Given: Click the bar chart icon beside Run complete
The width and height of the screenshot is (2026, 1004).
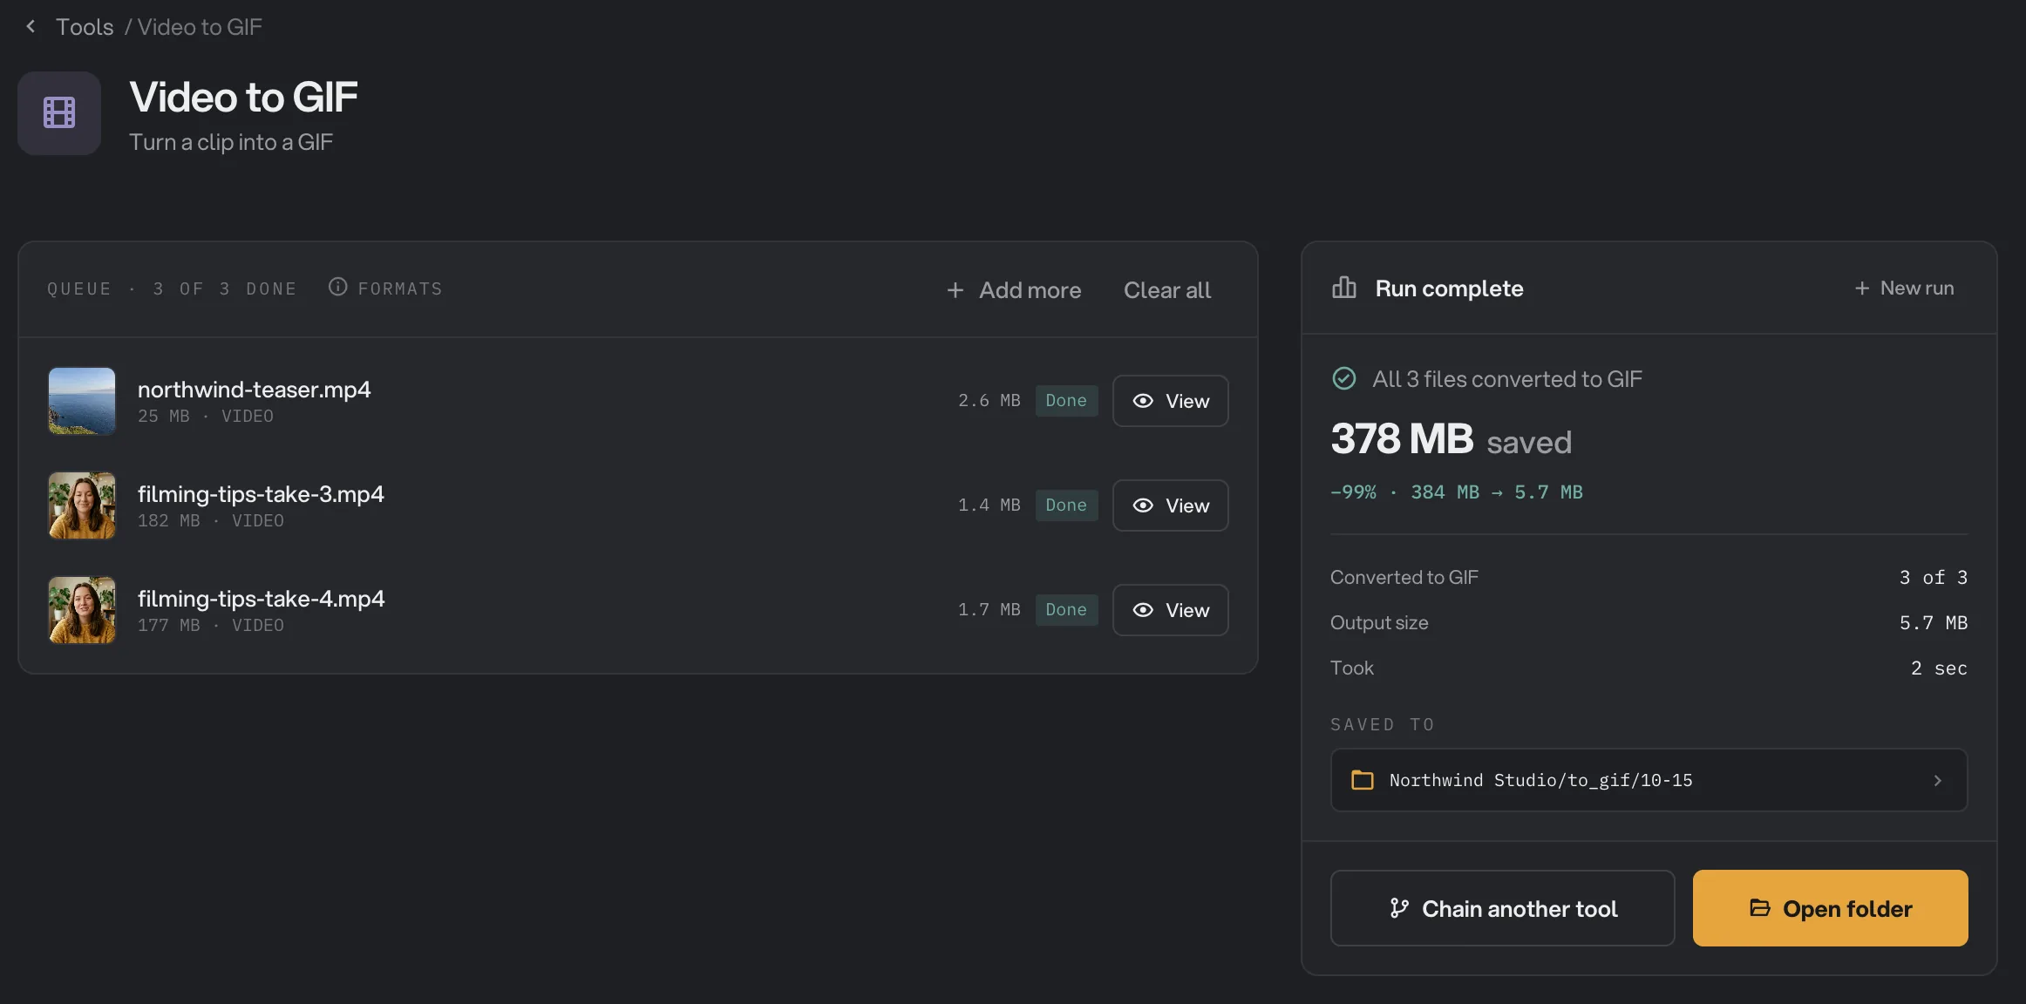Looking at the screenshot, I should click(x=1344, y=288).
